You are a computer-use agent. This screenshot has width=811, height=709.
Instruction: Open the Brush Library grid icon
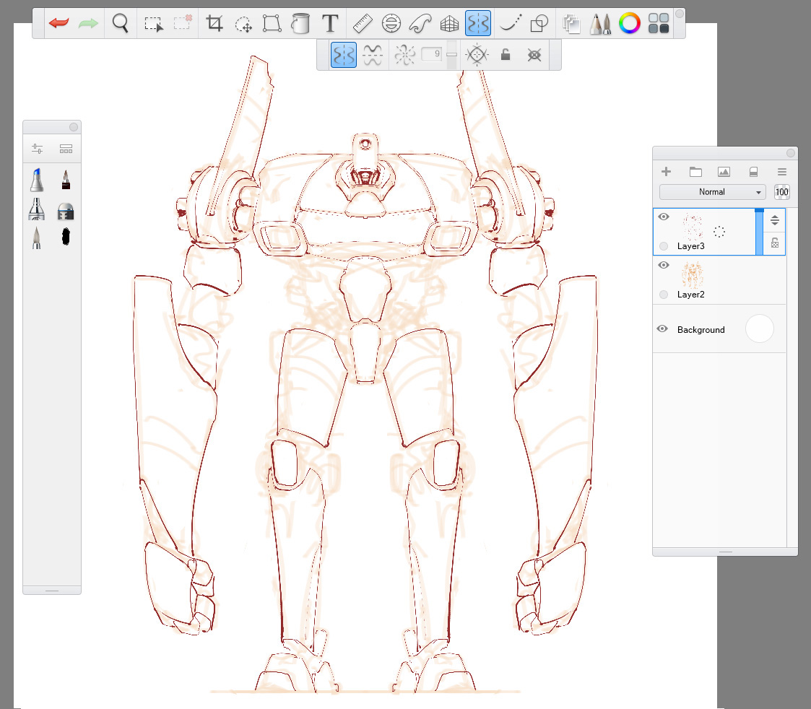[x=66, y=149]
